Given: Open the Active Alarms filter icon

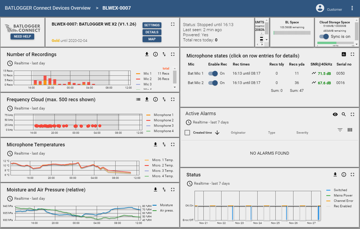Looking at the screenshot, I should [340, 130].
